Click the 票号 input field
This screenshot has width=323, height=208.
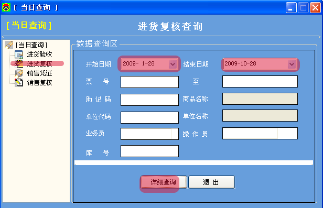click(149, 82)
